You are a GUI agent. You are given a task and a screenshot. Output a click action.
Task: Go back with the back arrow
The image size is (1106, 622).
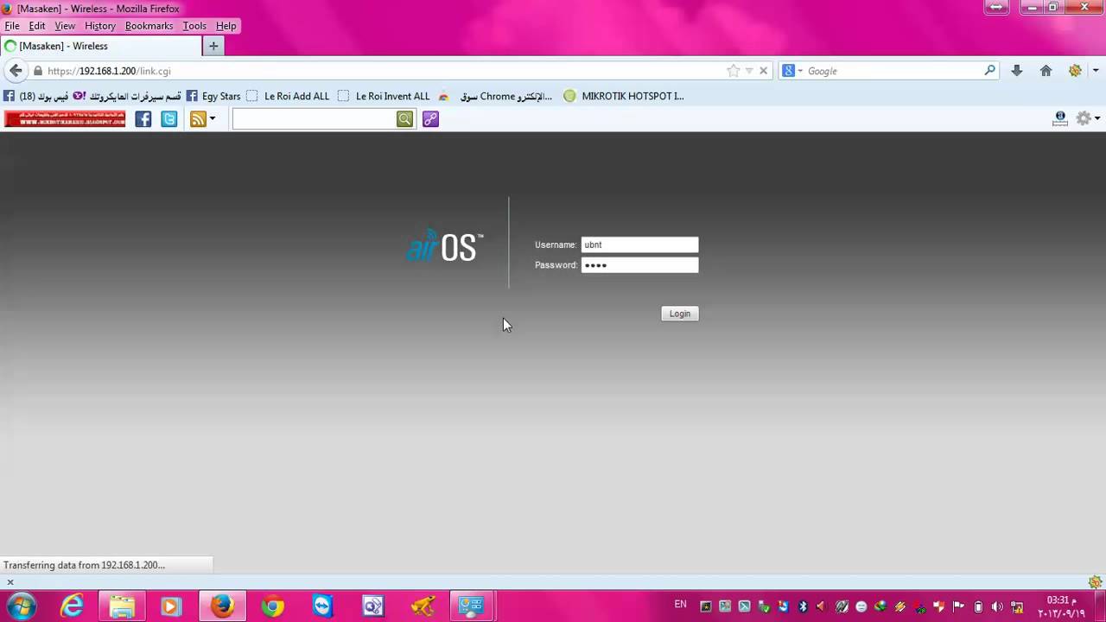(x=16, y=71)
